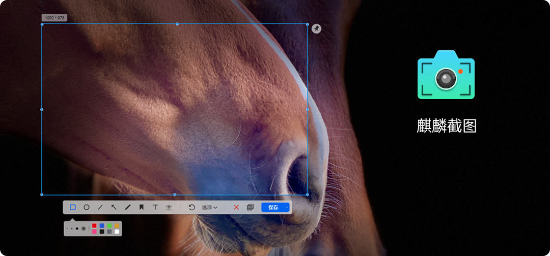Viewport: 550px width, 256px height.
Task: Choose the text tool
Action: click(155, 207)
